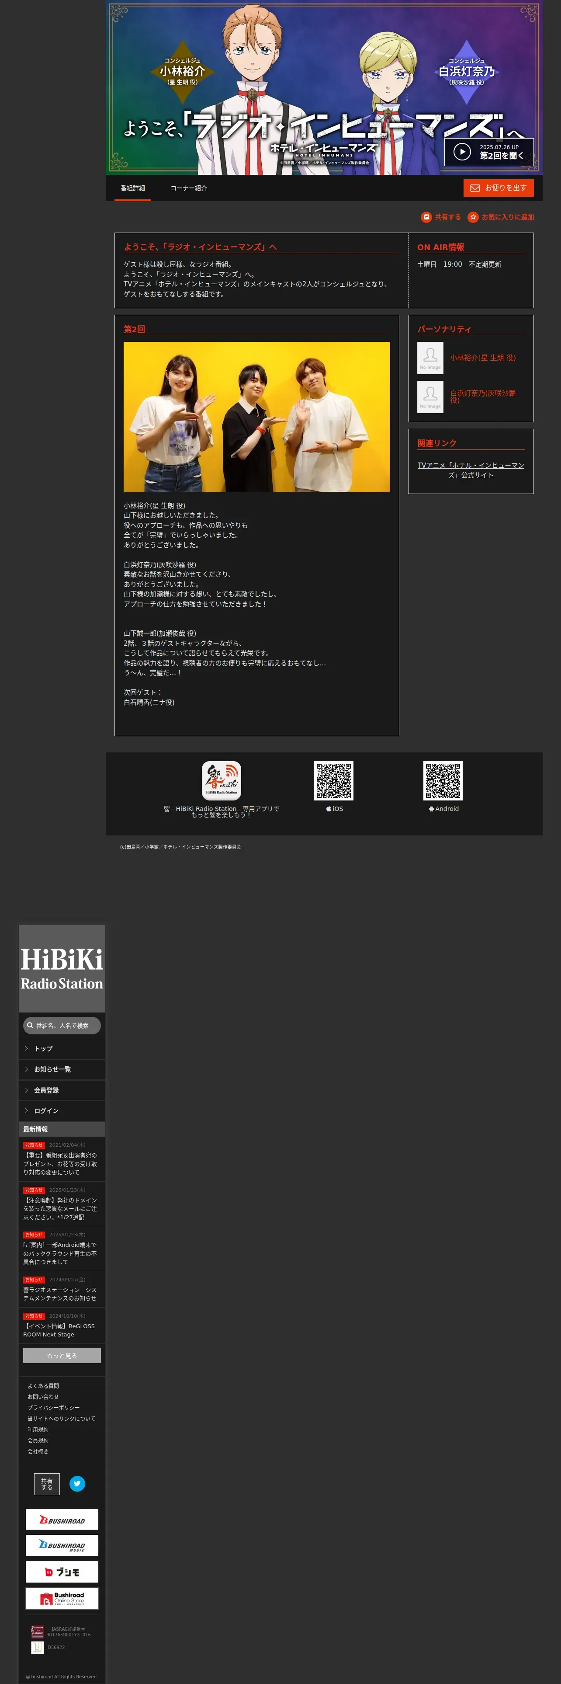Play episode 2 from the banner

(488, 152)
